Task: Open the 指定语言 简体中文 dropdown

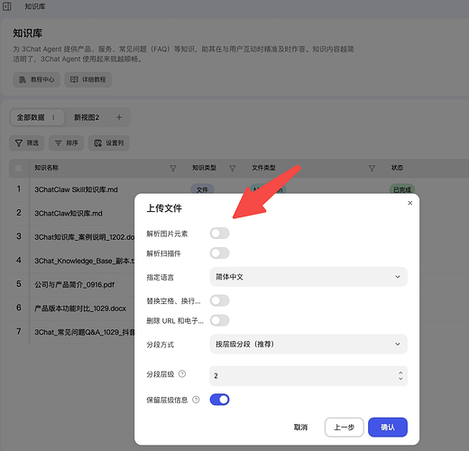Action: coord(308,277)
